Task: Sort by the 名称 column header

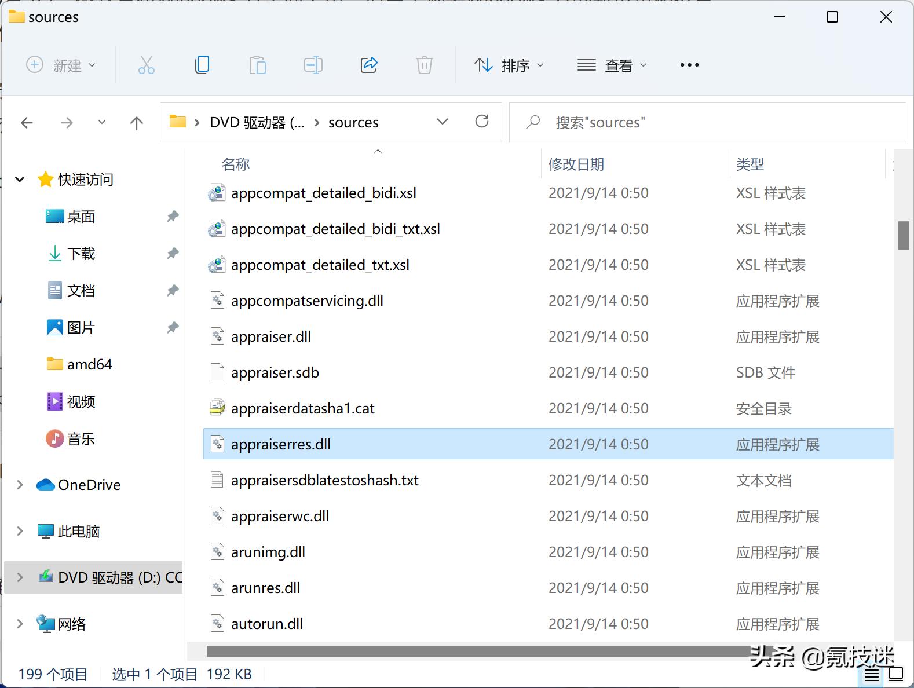Action: tap(236, 164)
